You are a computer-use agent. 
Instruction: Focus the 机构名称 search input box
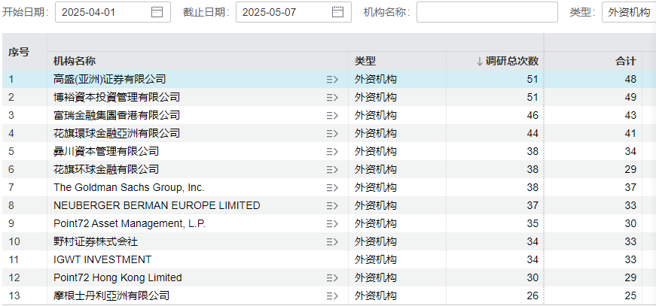(x=487, y=12)
